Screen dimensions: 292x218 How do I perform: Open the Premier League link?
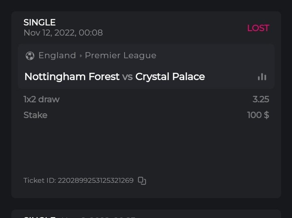[x=120, y=55]
